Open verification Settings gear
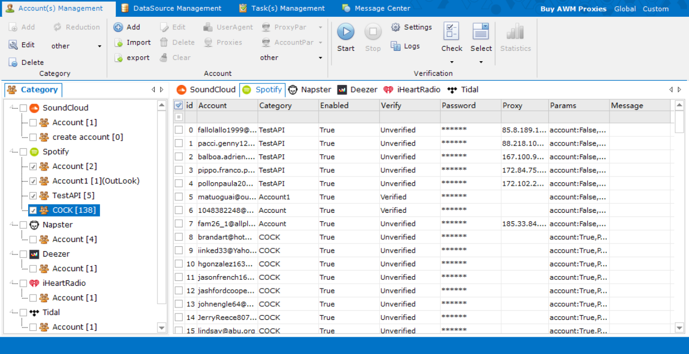The height and width of the screenshot is (354, 689). 412,27
